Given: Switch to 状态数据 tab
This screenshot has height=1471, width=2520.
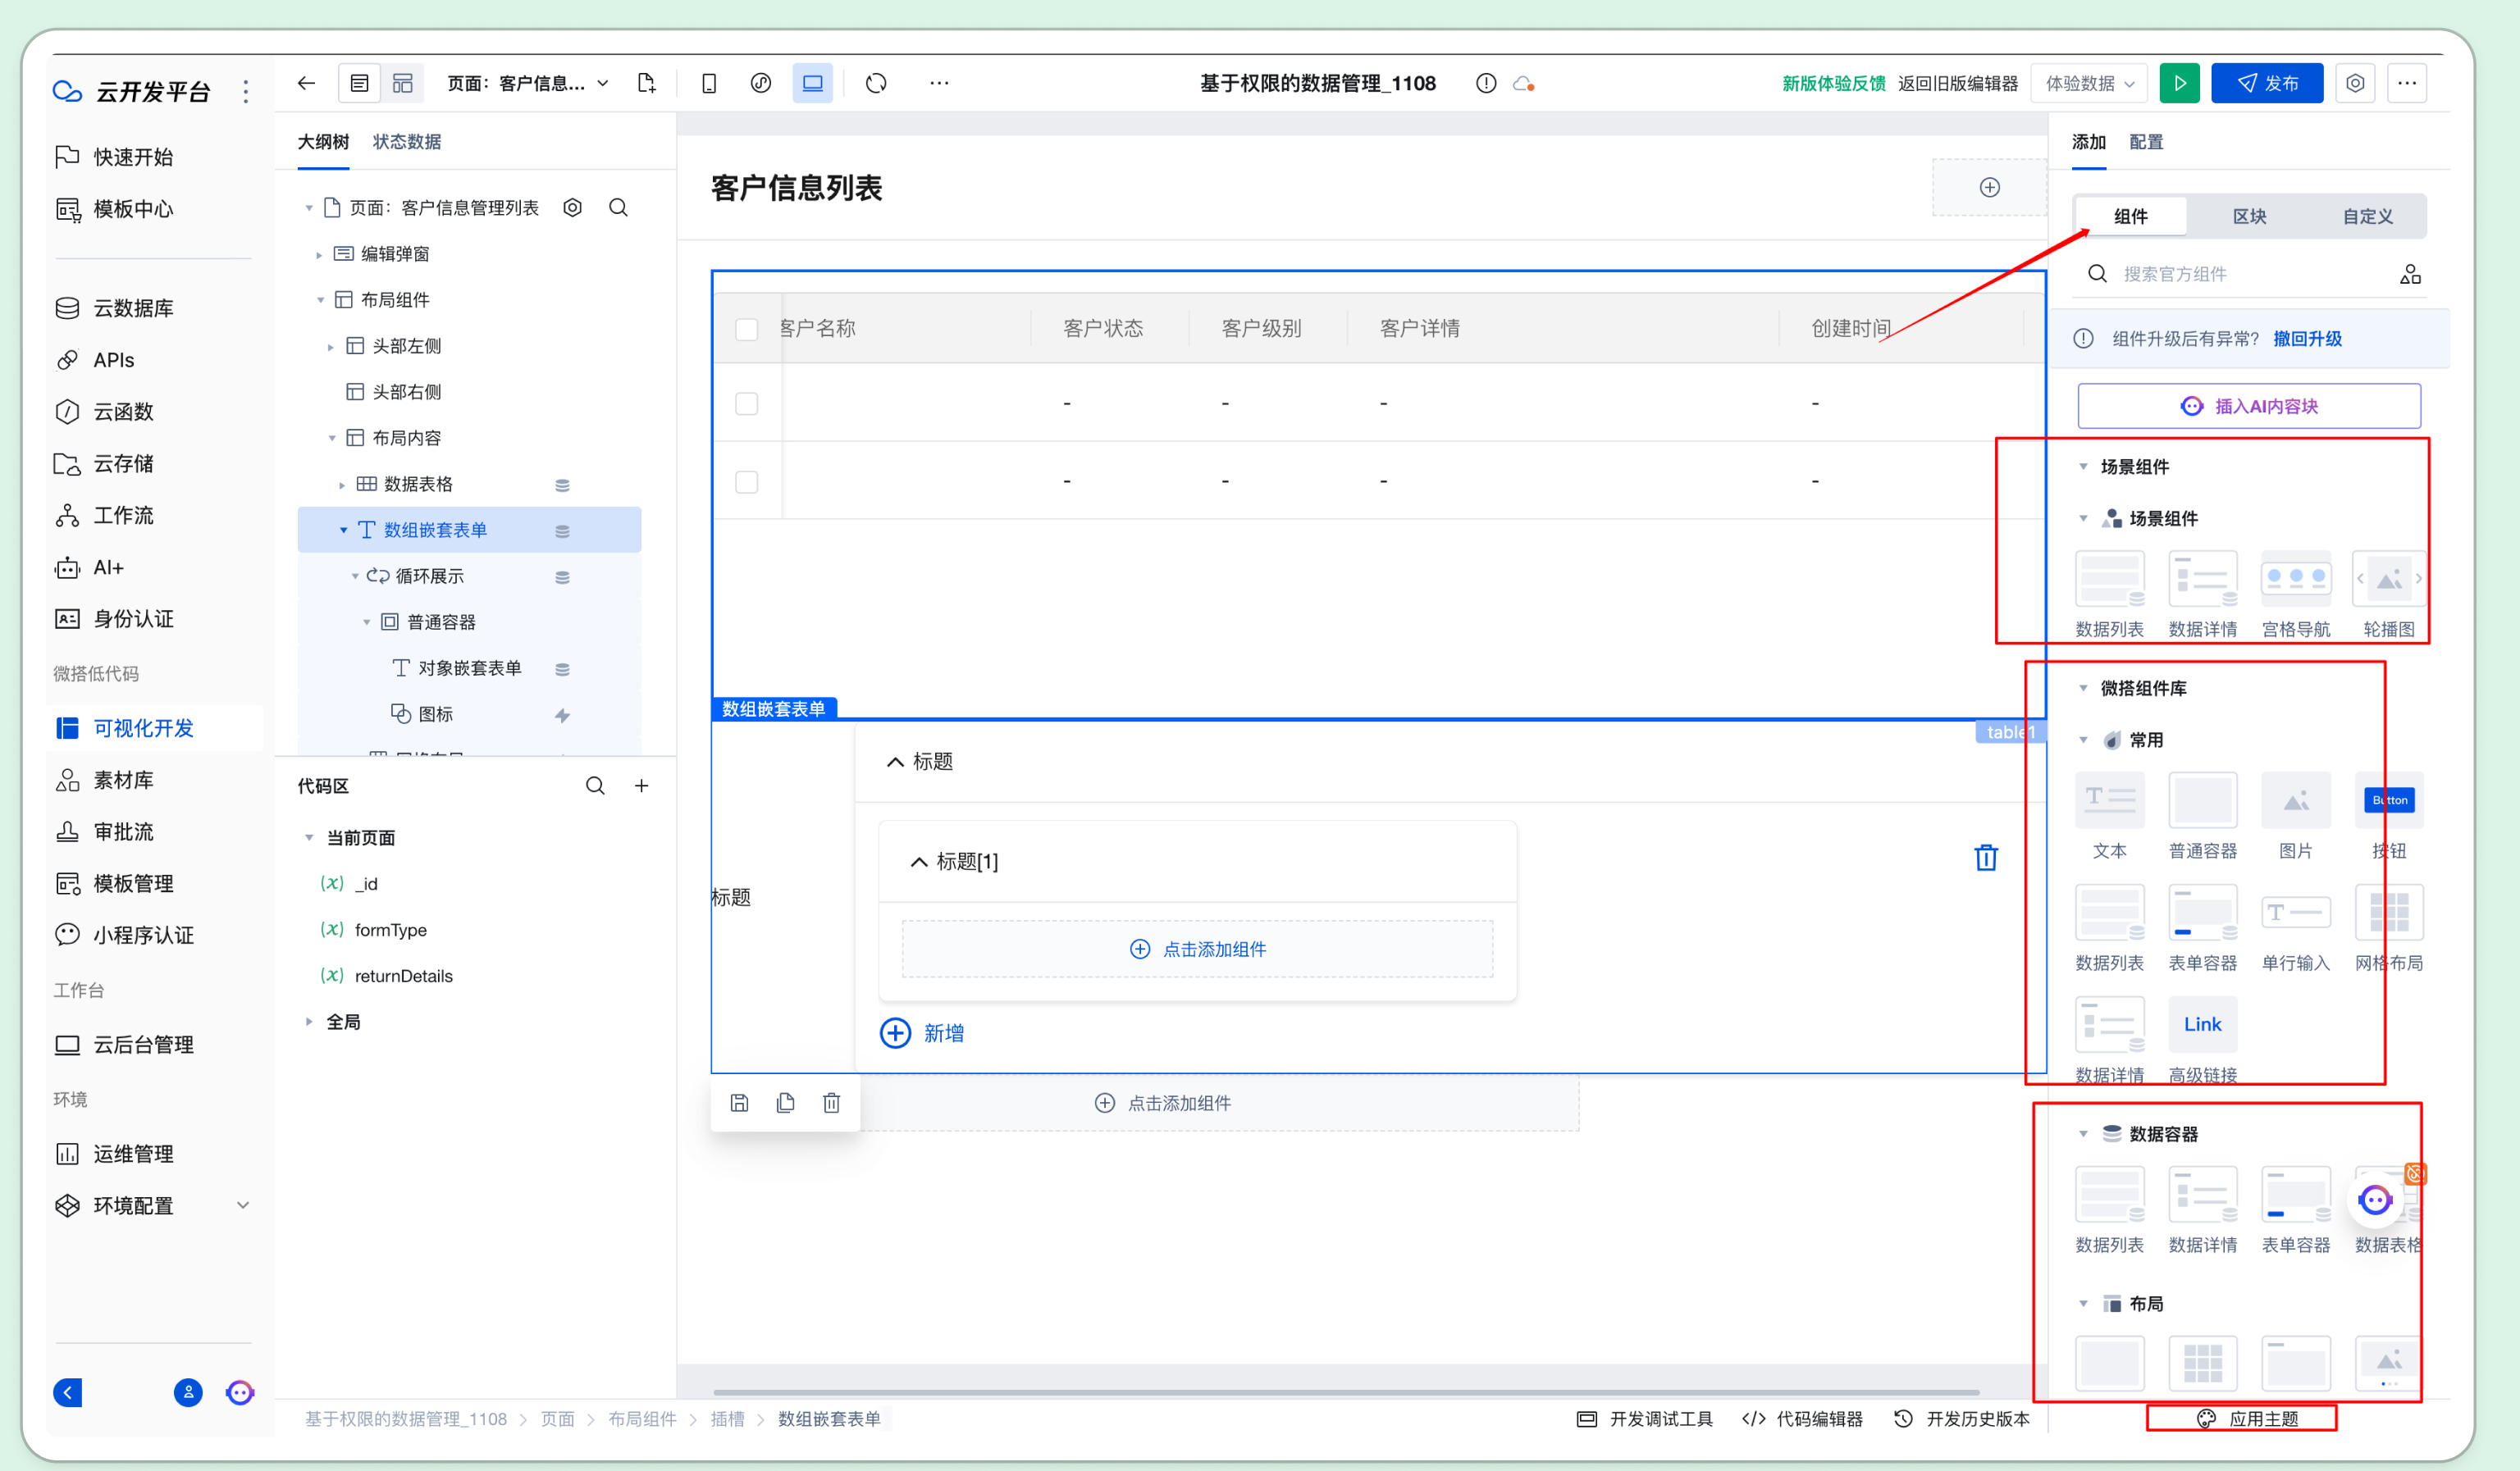Looking at the screenshot, I should click(x=407, y=142).
